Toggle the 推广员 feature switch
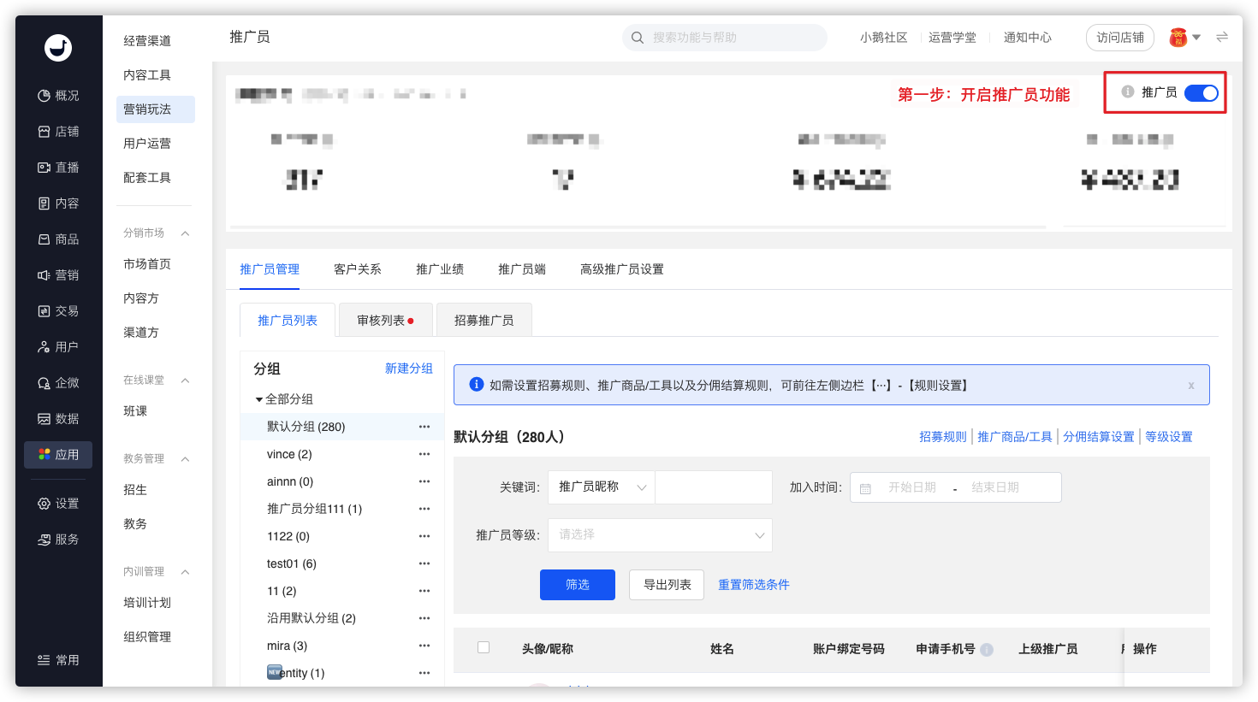The height and width of the screenshot is (702, 1258). pos(1202,93)
